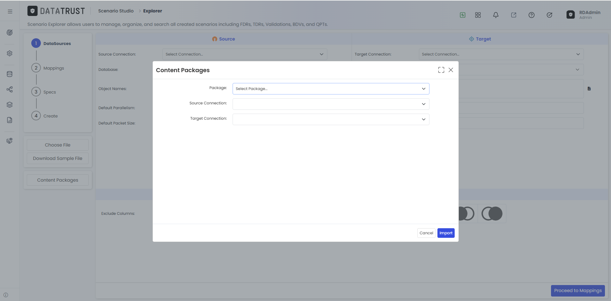611x301 pixels.
Task: Click the target Default Packet Size field
Action: (x=521, y=123)
